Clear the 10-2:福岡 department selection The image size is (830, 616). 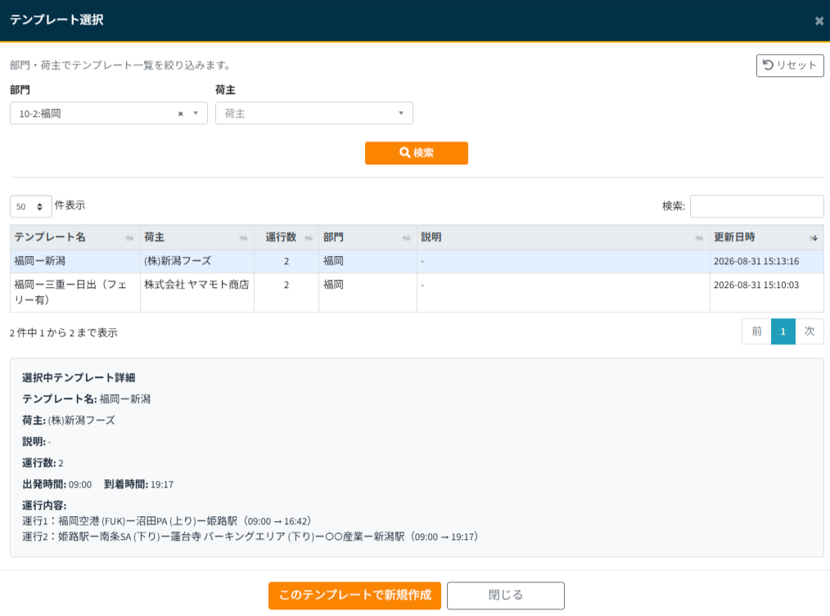(181, 114)
